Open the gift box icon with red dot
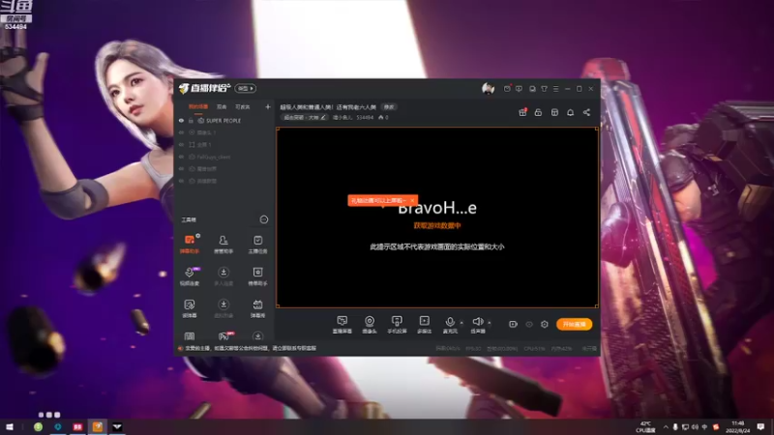This screenshot has width=774, height=435. tap(522, 112)
